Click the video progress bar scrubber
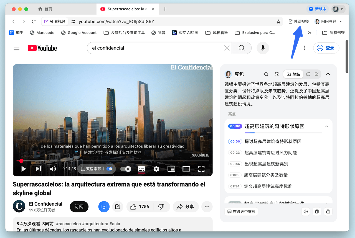Screen dimensions: 355x238 (21, 161)
